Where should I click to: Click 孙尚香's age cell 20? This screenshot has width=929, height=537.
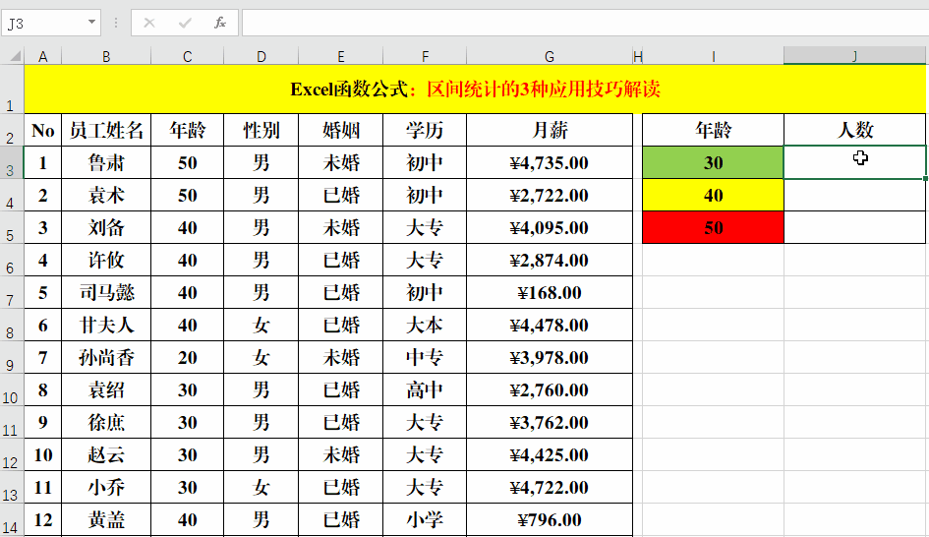187,357
